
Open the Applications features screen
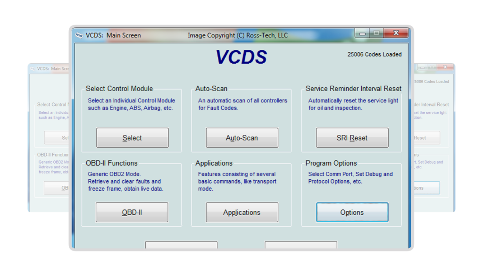click(x=242, y=212)
